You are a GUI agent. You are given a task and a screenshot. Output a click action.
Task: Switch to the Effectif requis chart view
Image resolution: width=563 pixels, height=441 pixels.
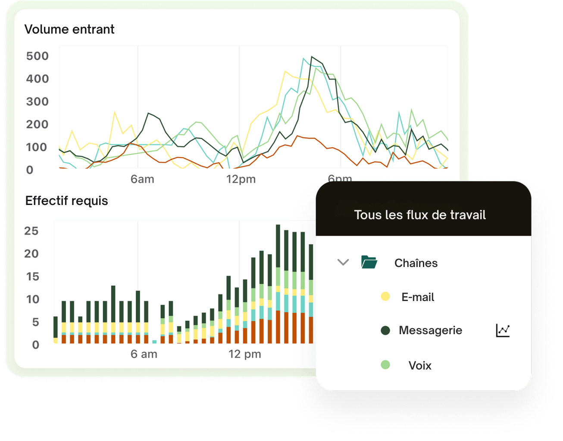click(66, 201)
